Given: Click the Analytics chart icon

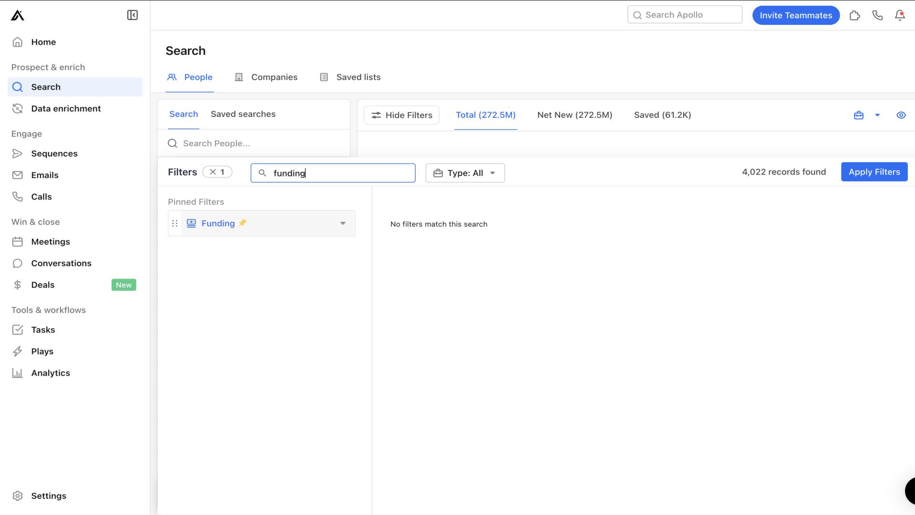Looking at the screenshot, I should click(x=18, y=373).
